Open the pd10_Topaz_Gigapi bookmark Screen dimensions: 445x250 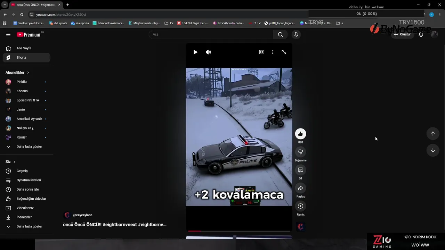(280, 23)
